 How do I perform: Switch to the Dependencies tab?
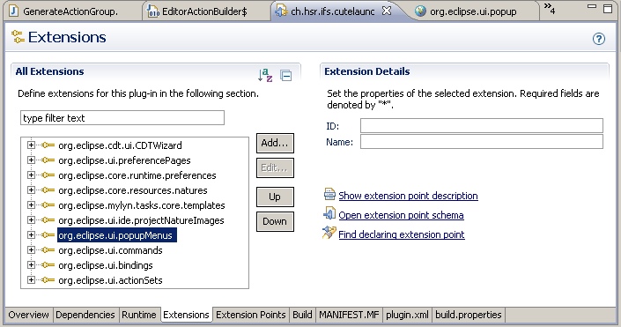pos(85,315)
